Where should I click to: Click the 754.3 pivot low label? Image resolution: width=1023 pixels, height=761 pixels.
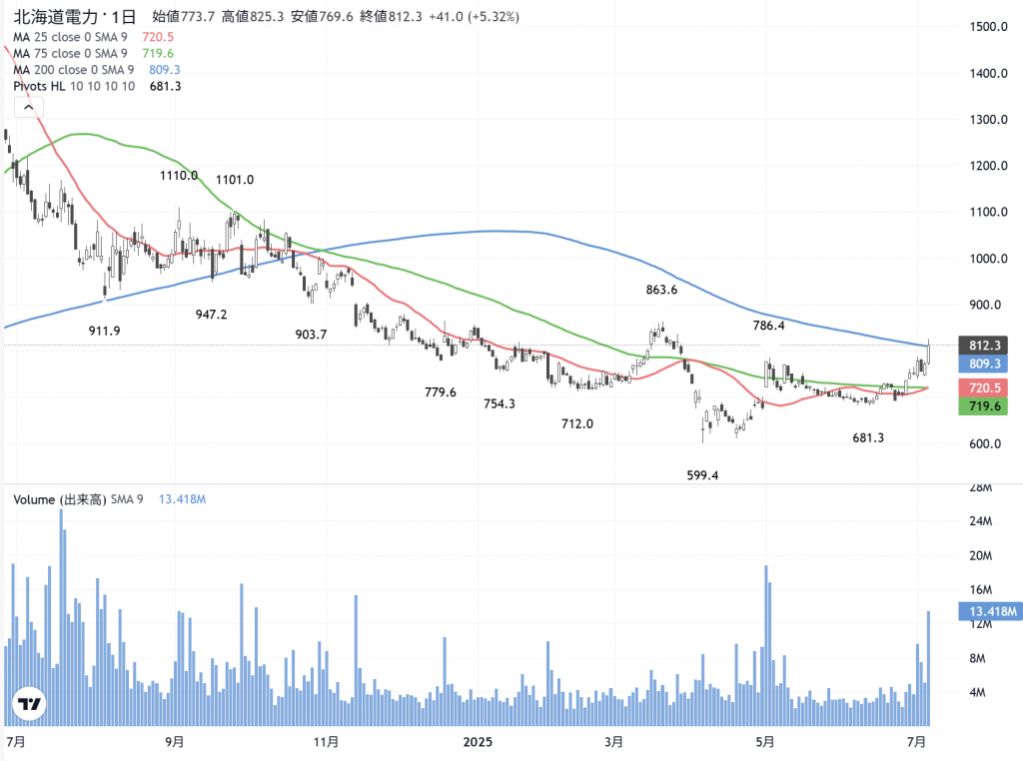tap(500, 403)
